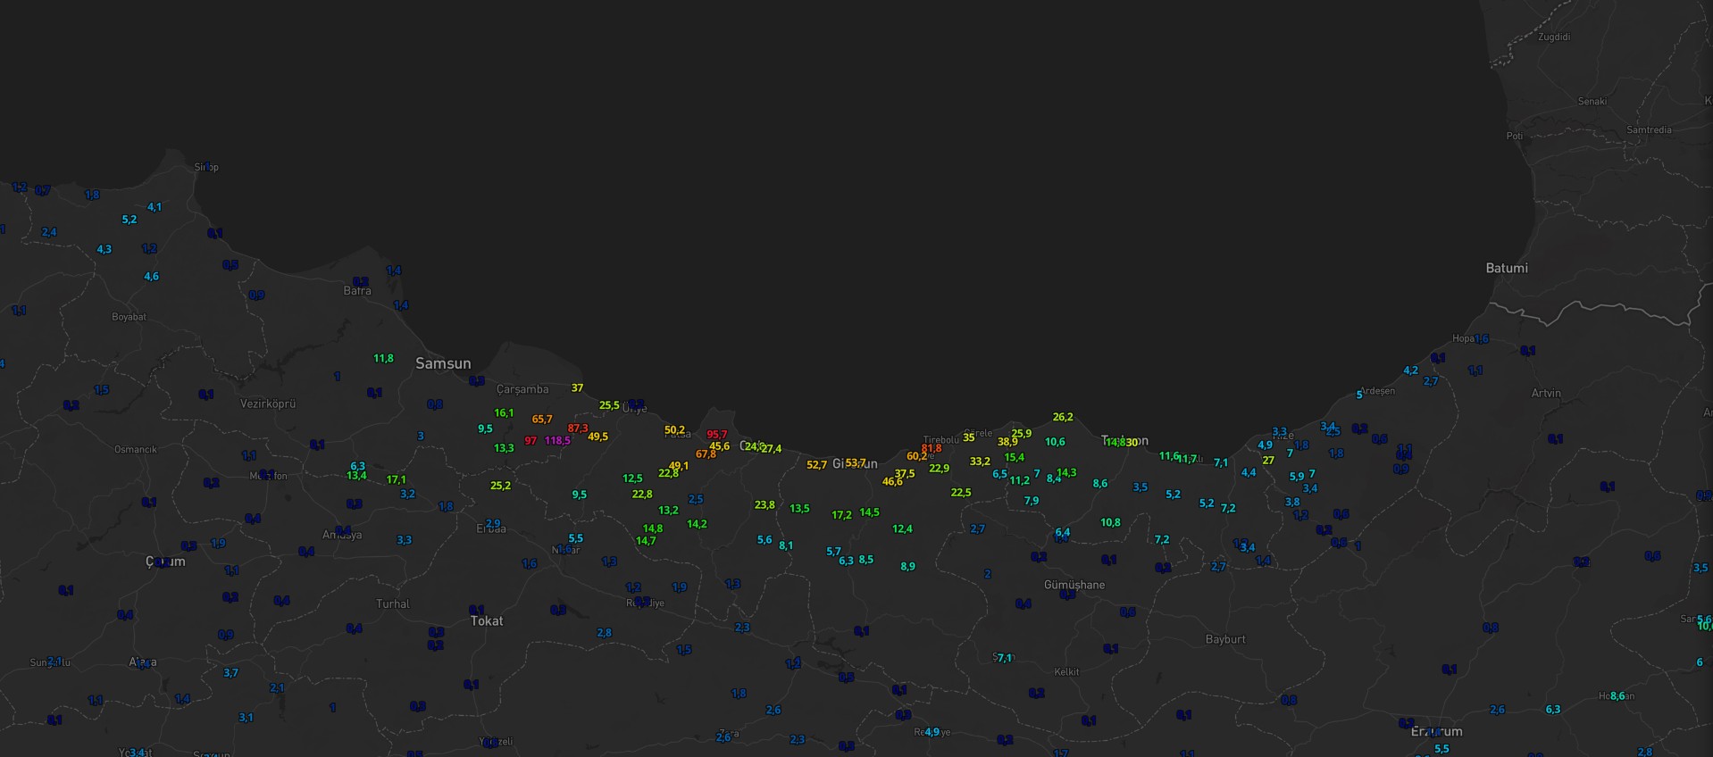This screenshot has width=1713, height=757.
Task: Select the Osmancık town label
Action: click(x=136, y=449)
